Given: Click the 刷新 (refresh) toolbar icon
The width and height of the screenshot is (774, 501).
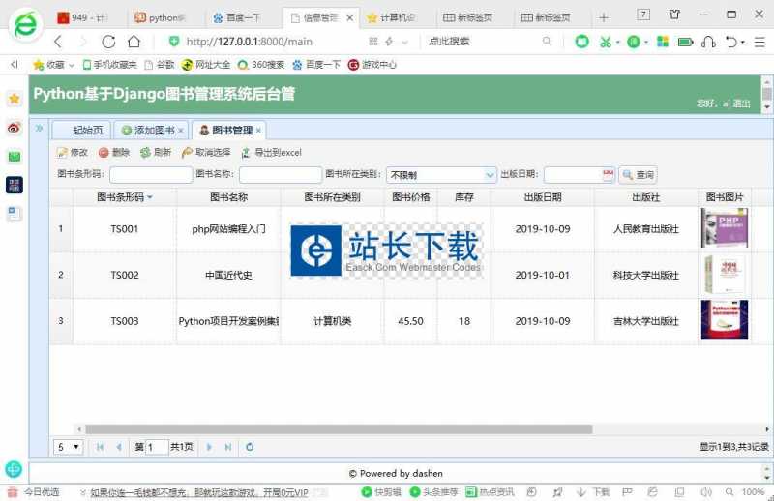Looking at the screenshot, I should 146,153.
